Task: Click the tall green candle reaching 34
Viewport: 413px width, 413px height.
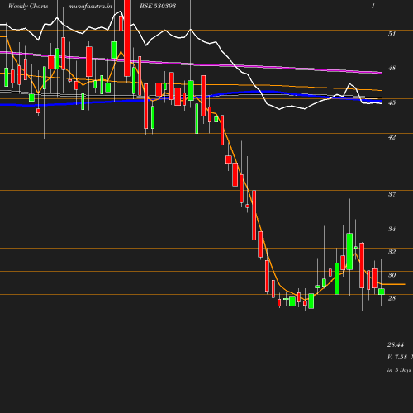Action: coord(349,251)
